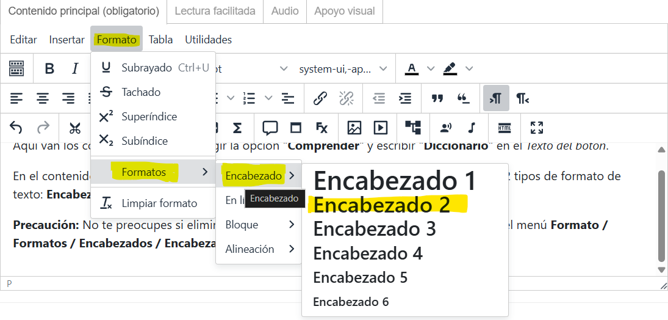Viewport: 668px width, 320px height.
Task: Undo the last edit
Action: (16, 128)
